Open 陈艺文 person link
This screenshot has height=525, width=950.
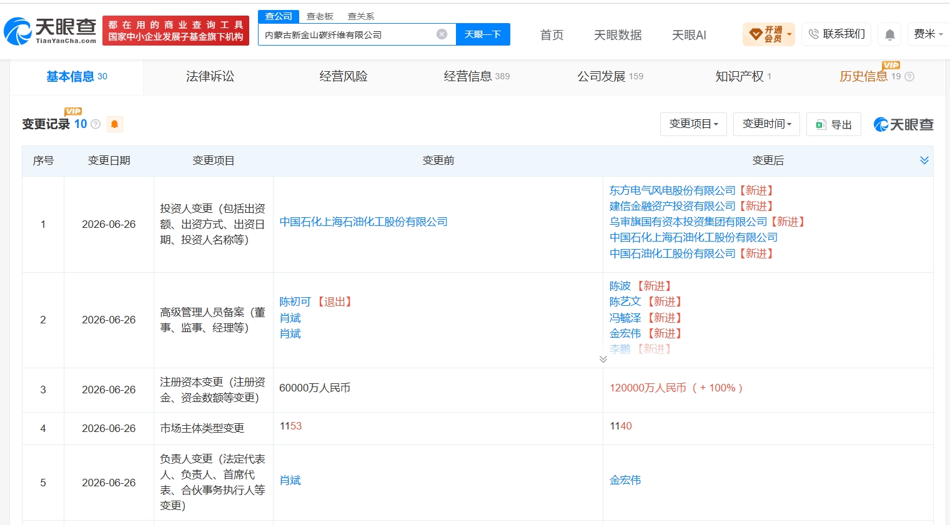point(625,302)
